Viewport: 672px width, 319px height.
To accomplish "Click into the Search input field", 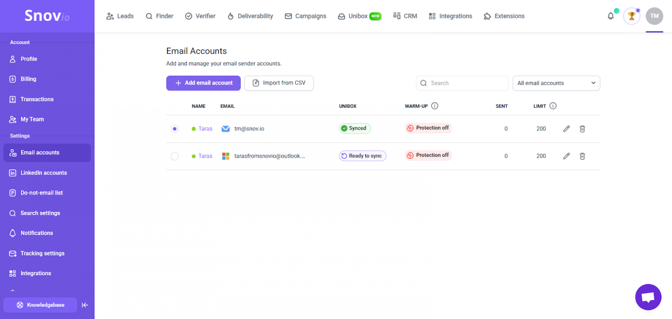I will tap(462, 83).
